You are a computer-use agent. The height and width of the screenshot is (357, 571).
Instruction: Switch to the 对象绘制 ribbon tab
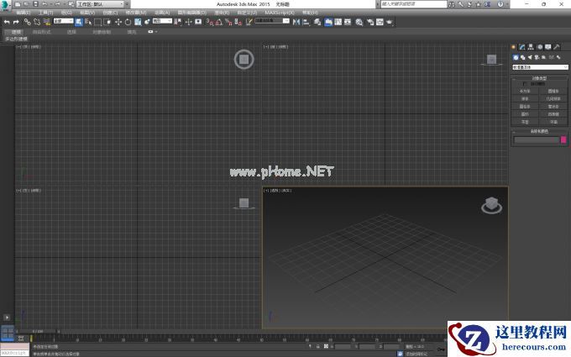point(102,32)
